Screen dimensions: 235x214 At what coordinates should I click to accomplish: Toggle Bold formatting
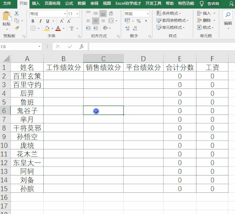coord(32,21)
